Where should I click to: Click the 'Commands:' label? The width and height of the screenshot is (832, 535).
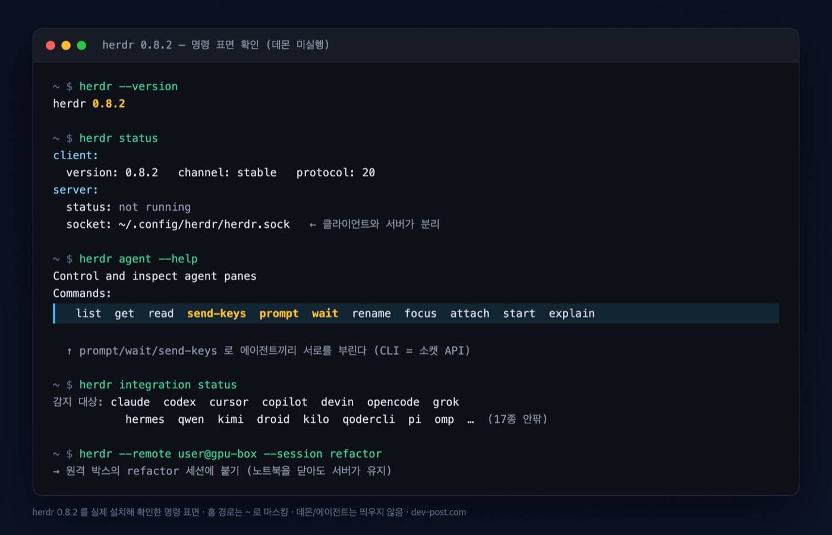pyautogui.click(x=82, y=293)
